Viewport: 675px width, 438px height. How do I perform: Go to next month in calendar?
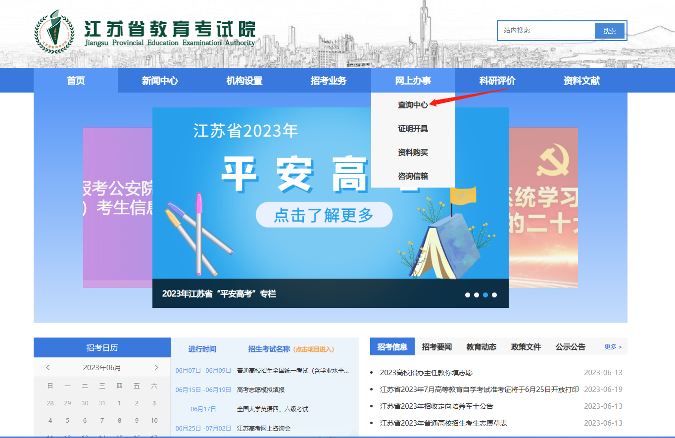coord(156,367)
